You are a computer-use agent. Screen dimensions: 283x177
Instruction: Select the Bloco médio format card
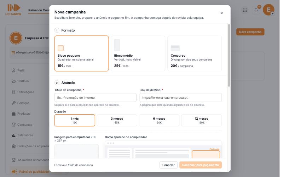click(x=138, y=53)
